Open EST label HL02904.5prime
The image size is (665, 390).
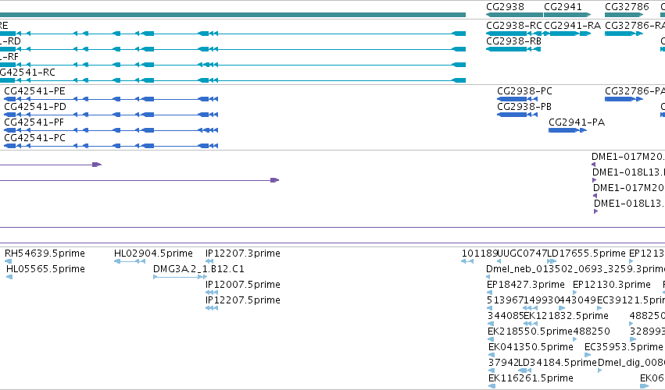point(153,253)
